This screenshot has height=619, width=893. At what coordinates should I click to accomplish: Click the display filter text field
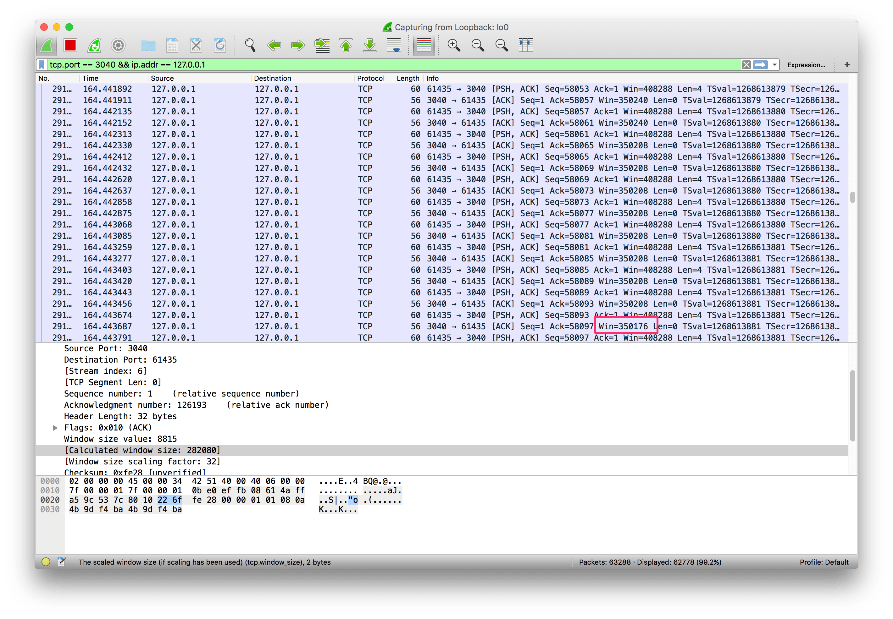pyautogui.click(x=394, y=65)
